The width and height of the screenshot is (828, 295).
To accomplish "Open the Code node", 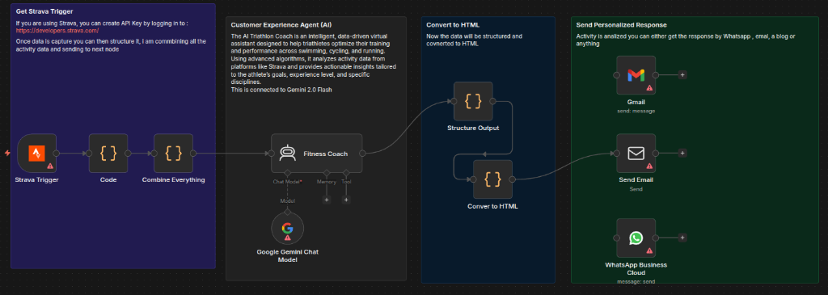I will pyautogui.click(x=108, y=153).
